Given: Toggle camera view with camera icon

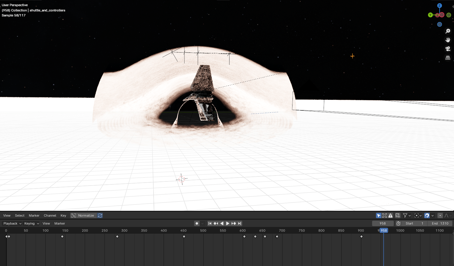Looking at the screenshot, I should coord(448,49).
